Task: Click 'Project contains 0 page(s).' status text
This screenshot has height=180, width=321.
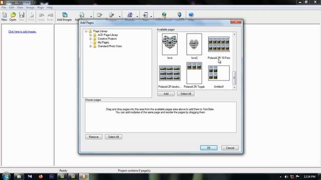Action: coord(134,170)
